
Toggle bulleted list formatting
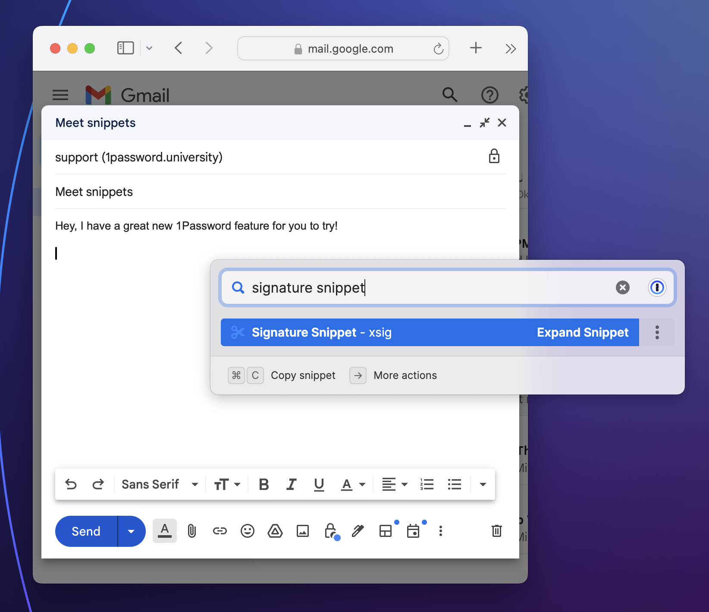click(x=455, y=484)
